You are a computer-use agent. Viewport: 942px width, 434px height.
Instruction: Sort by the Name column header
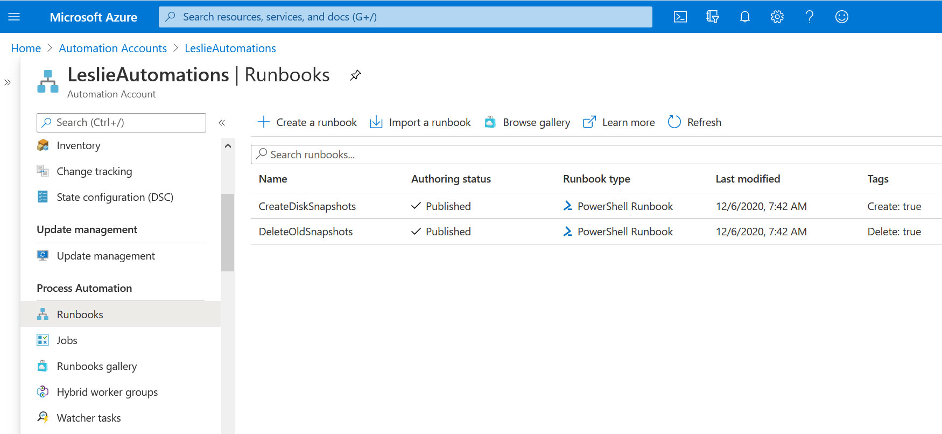click(273, 179)
